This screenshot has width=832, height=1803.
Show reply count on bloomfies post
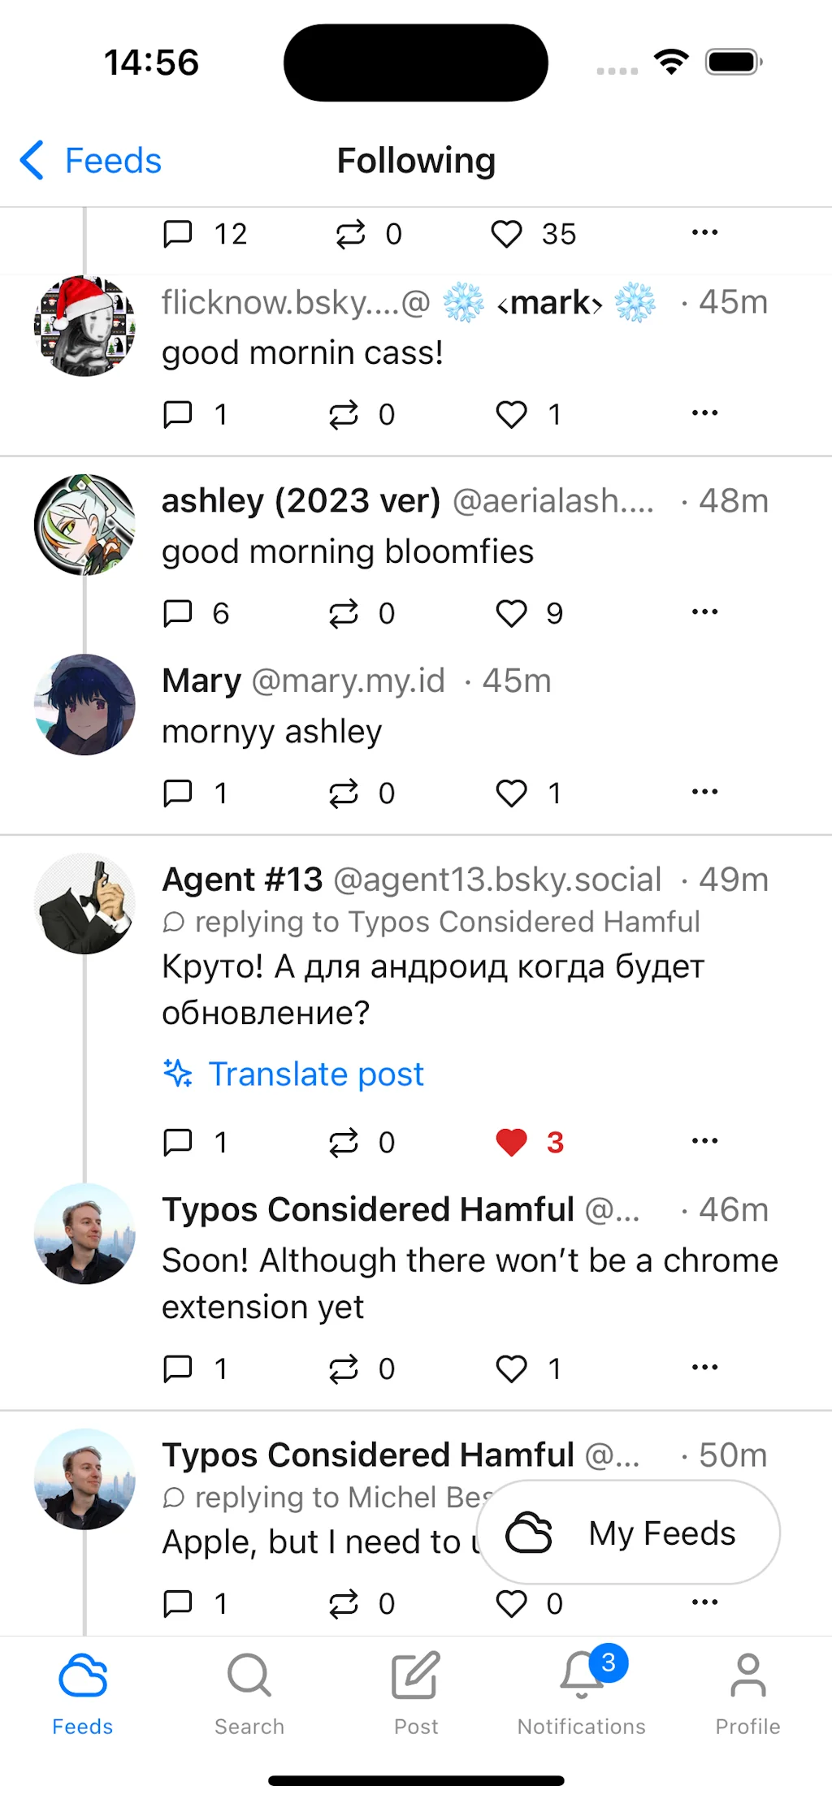pyautogui.click(x=195, y=613)
